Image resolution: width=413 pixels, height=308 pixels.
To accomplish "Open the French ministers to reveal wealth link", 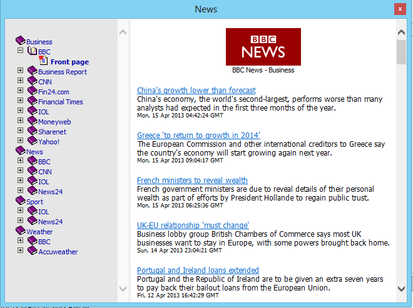I will pyautogui.click(x=192, y=181).
